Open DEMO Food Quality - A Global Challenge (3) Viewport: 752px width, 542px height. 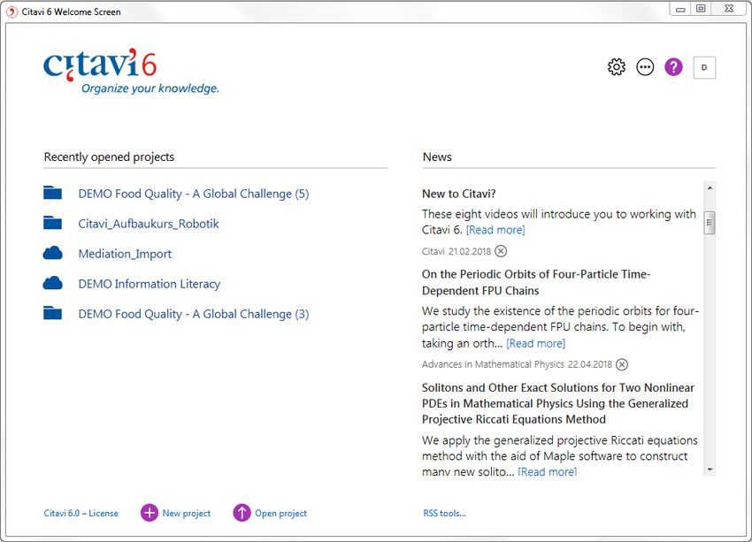[193, 314]
